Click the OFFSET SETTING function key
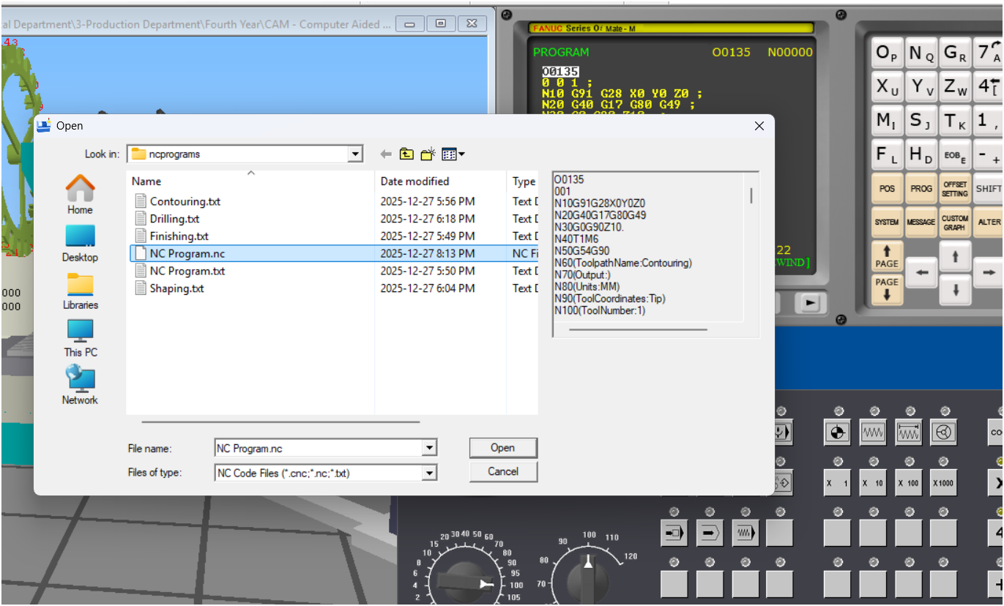Viewport: 1004px width, 606px height. pos(956,188)
